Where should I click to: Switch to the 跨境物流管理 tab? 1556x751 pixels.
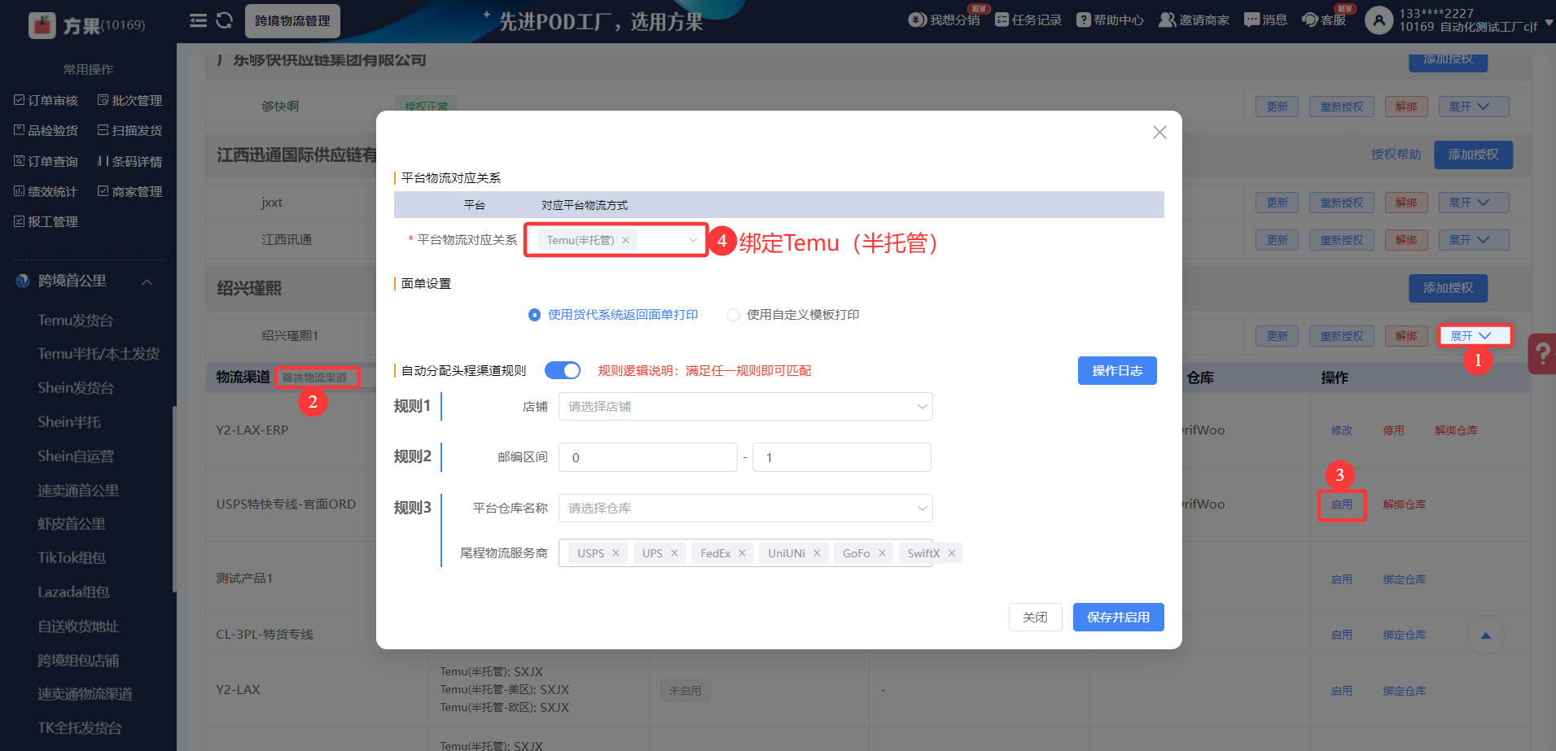coord(292,20)
